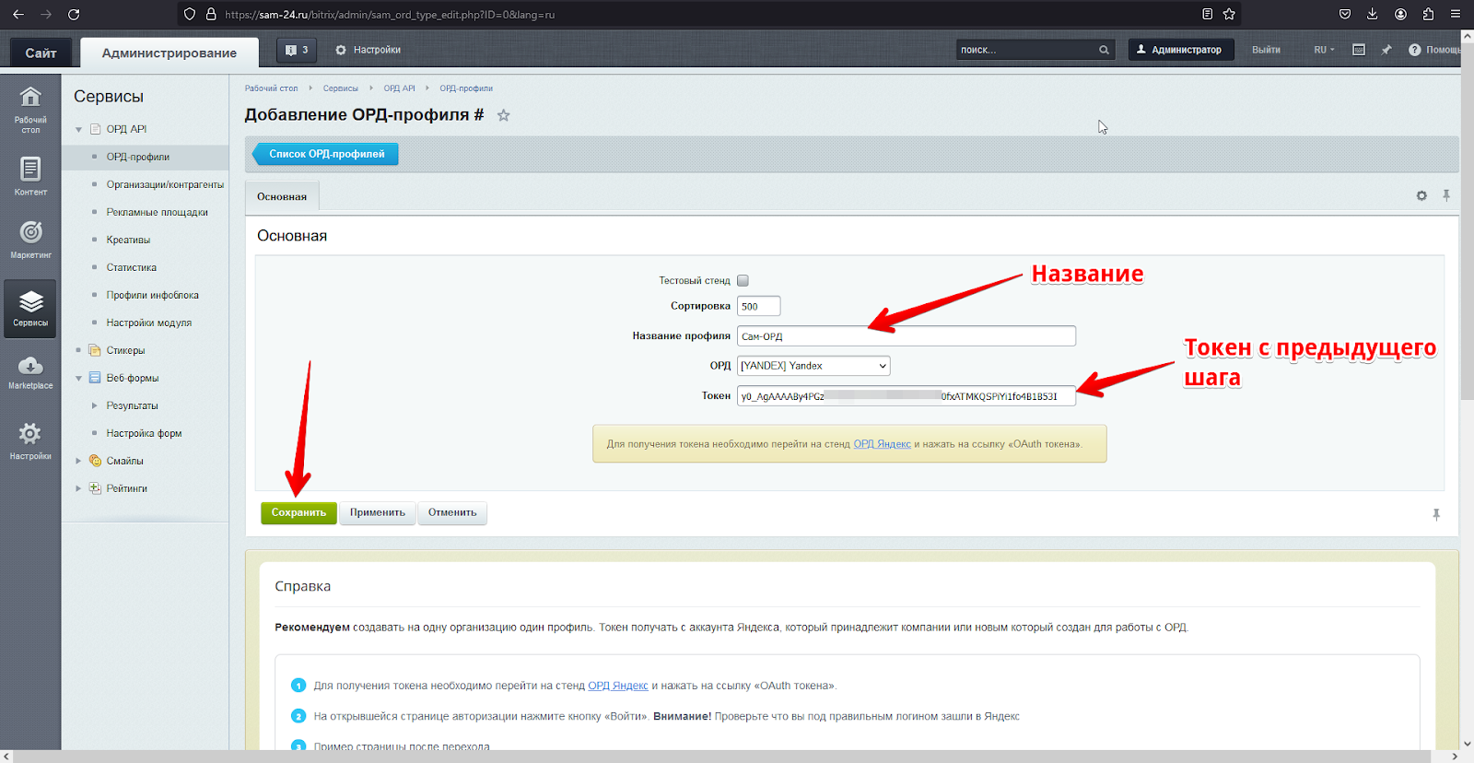The image size is (1474, 763).
Task: Focus the Токен field
Action: pyautogui.click(x=907, y=396)
